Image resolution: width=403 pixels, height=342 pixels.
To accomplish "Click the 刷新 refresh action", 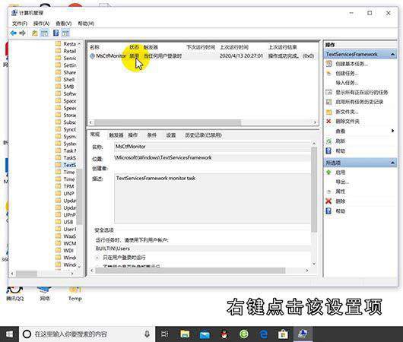I will [x=341, y=141].
